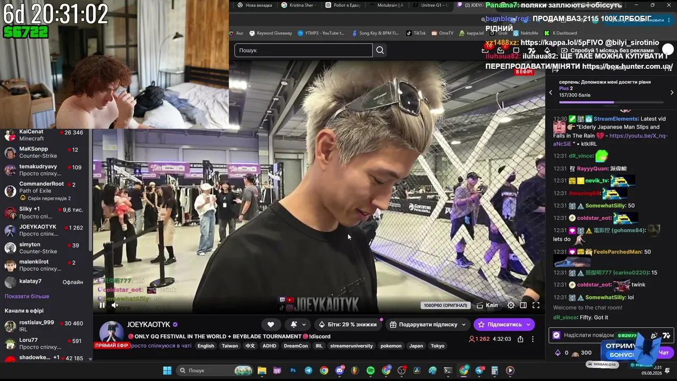The width and height of the screenshot is (677, 381).
Task: Open simyton channel in sidebar
Action: [x=44, y=248]
